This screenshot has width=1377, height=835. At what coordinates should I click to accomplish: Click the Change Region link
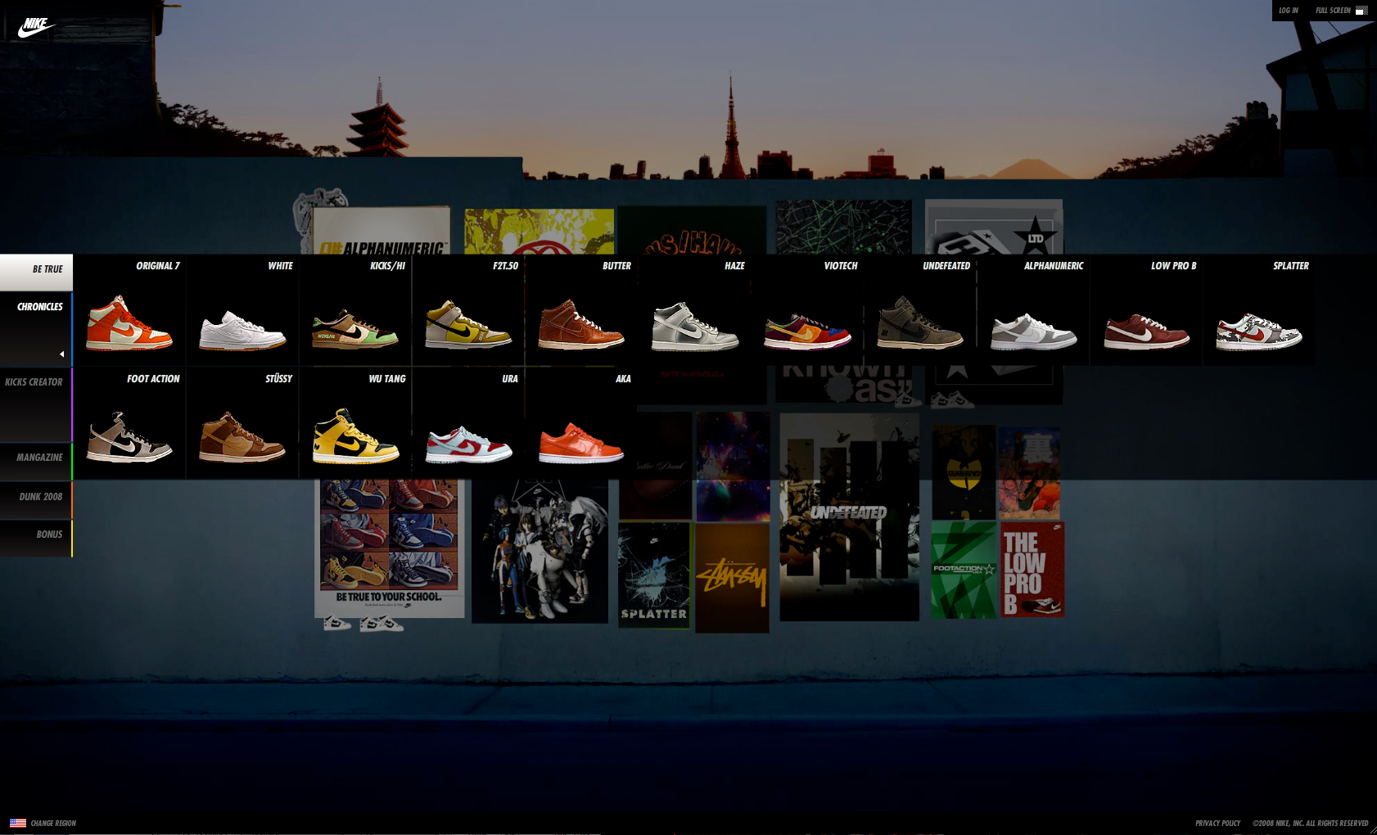53,823
